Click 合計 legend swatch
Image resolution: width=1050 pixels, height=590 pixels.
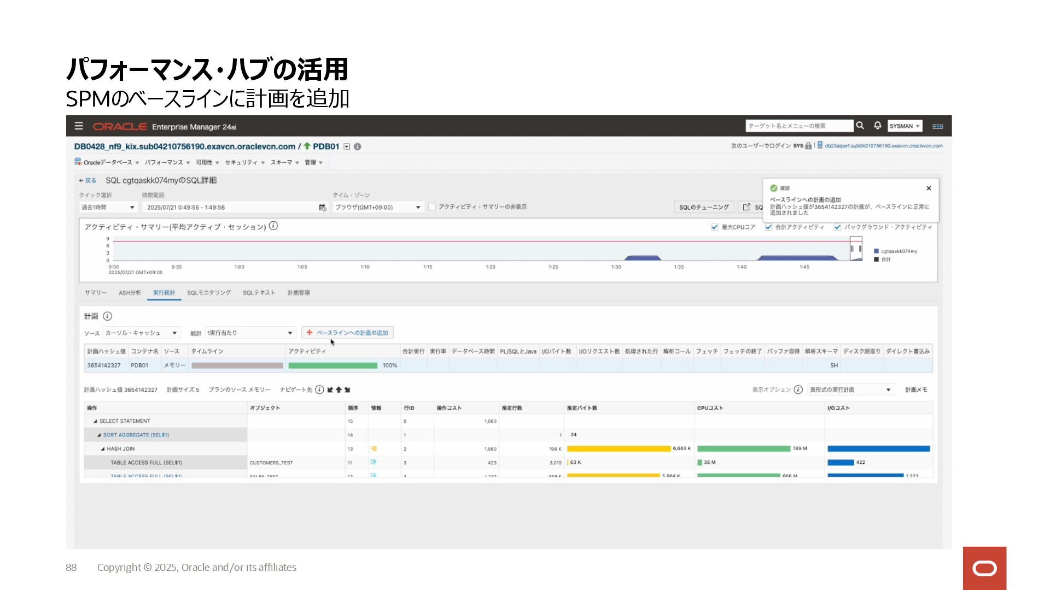(876, 259)
